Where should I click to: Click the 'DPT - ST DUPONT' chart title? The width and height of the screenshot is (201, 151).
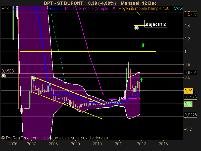(64, 3)
